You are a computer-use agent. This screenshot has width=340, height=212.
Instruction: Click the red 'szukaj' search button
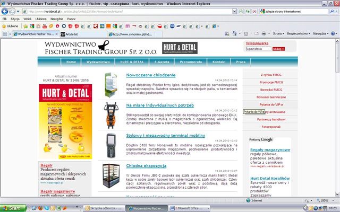coord(278,49)
